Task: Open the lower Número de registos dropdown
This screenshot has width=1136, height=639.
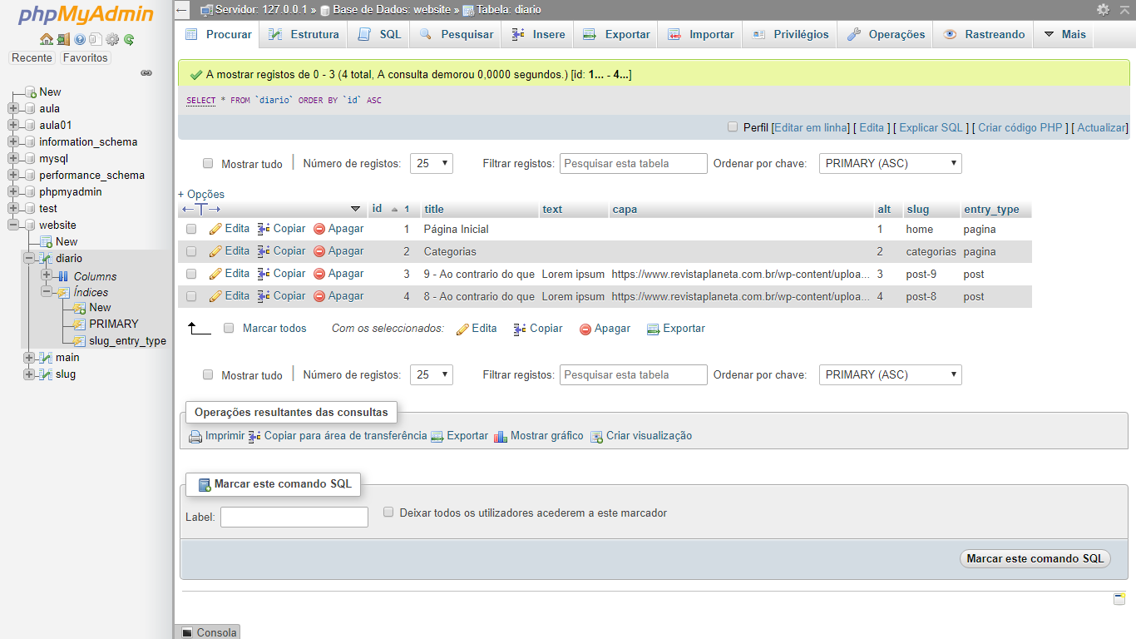Action: pos(432,375)
